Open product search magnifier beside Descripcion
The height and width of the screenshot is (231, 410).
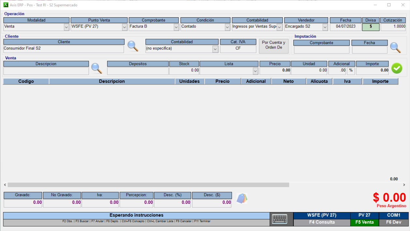(x=96, y=68)
